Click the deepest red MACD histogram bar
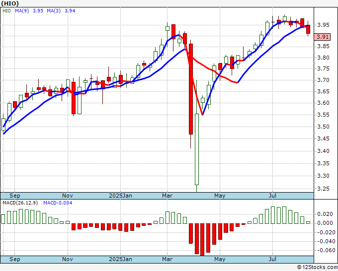The height and width of the screenshot is (271, 338). (x=202, y=240)
